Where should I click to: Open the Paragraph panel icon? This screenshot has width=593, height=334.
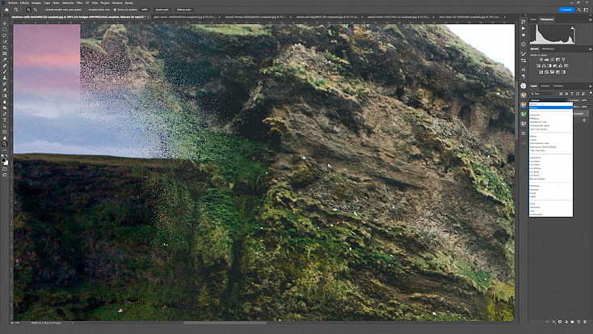[x=524, y=76]
